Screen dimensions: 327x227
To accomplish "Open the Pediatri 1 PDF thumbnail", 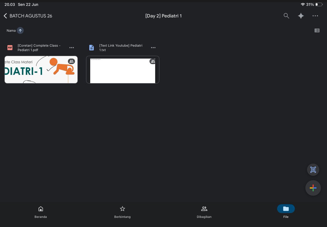I will coord(41,70).
